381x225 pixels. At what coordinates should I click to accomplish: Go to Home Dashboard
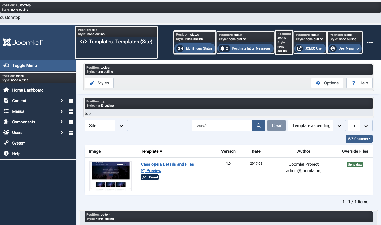tap(28, 90)
